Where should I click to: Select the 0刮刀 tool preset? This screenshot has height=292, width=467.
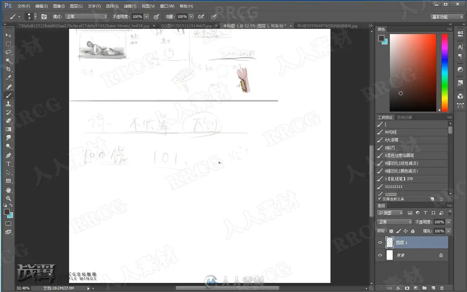point(412,148)
